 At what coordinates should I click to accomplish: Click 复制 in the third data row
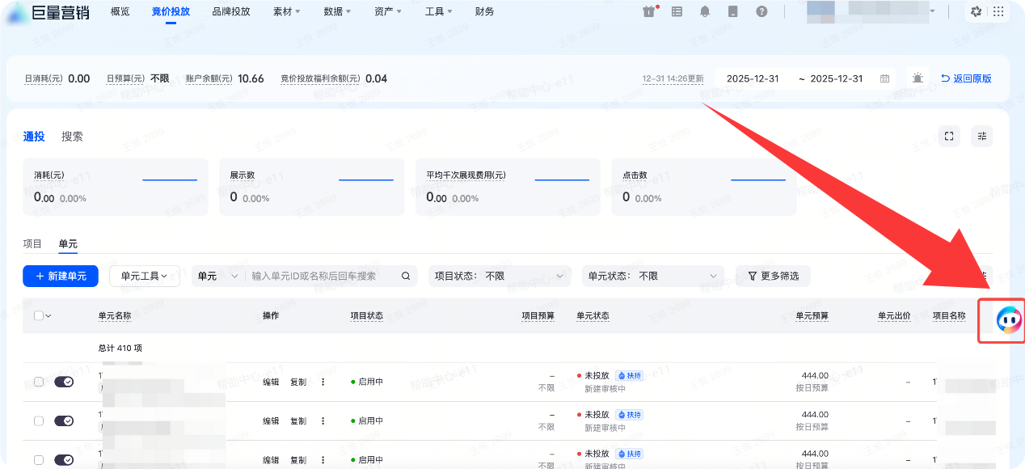298,459
